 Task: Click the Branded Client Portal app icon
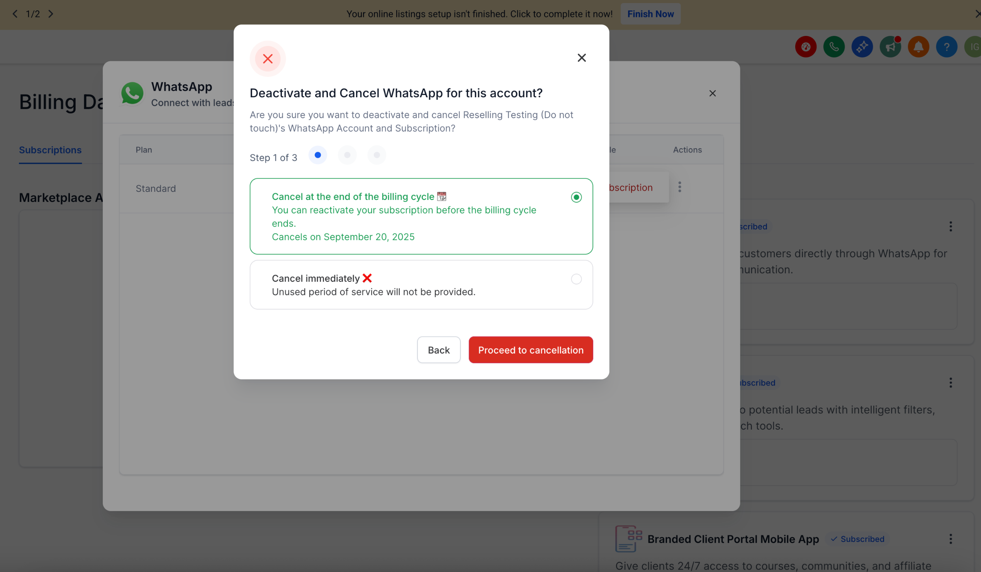(628, 539)
